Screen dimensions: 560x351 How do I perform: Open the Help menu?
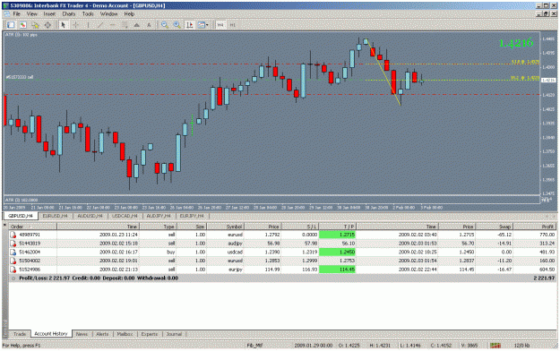click(129, 14)
